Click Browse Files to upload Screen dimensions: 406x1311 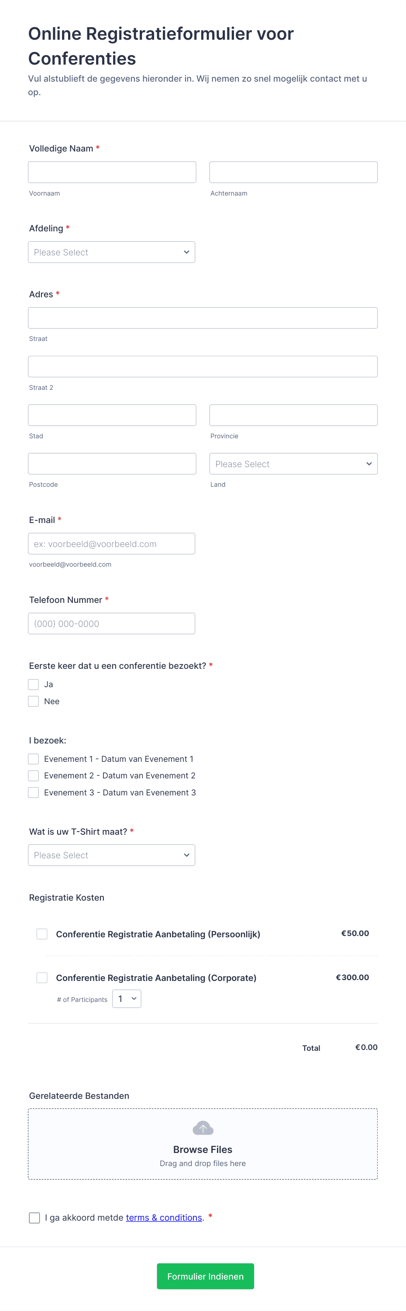pyautogui.click(x=203, y=1149)
